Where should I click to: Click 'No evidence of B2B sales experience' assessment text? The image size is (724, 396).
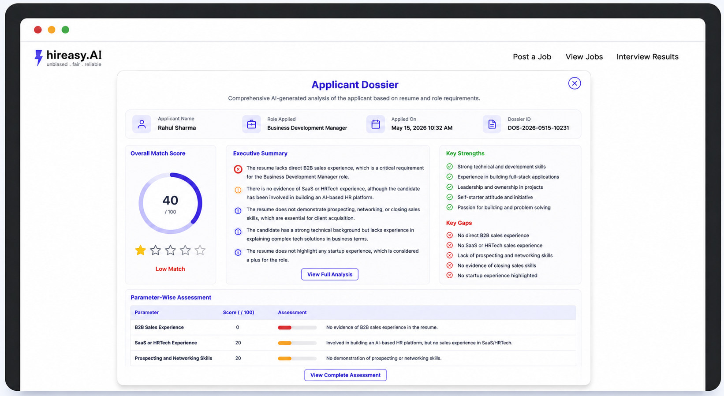point(382,328)
